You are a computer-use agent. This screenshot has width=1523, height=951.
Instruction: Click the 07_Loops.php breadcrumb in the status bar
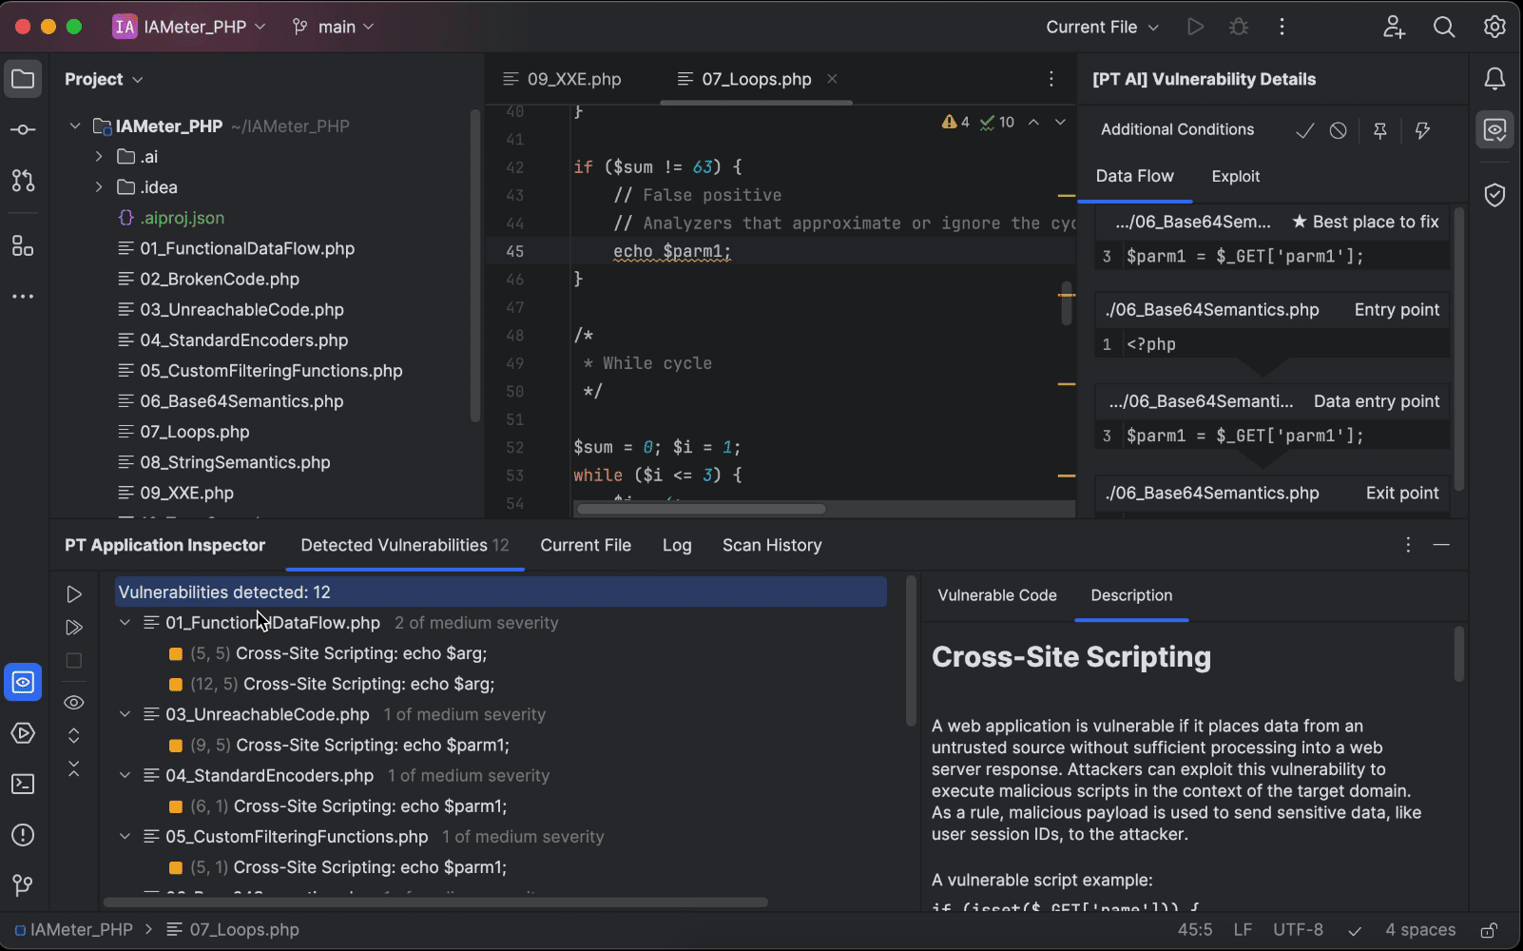(233, 930)
